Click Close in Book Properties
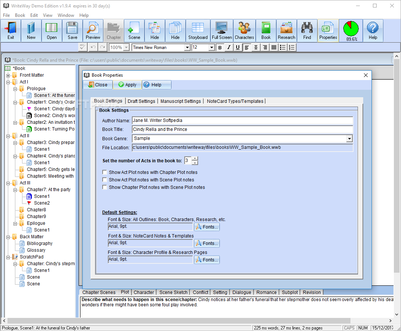 pyautogui.click(x=98, y=85)
